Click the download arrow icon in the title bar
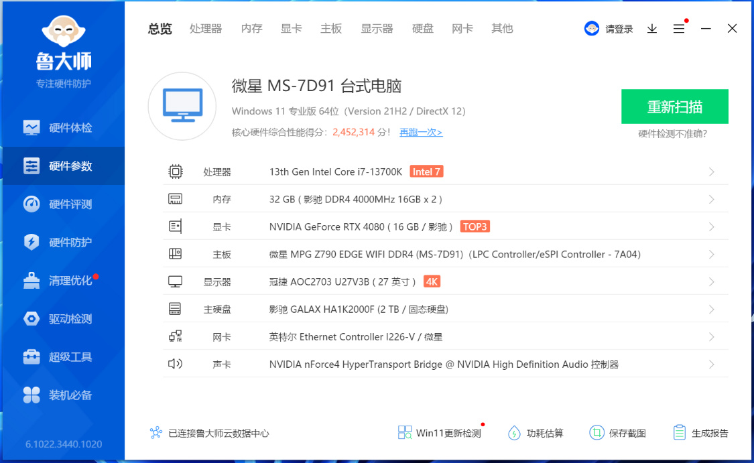 [652, 29]
